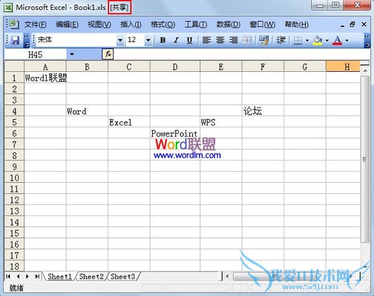
Task: Click the Name Box showing H45
Action: pyautogui.click(x=36, y=54)
